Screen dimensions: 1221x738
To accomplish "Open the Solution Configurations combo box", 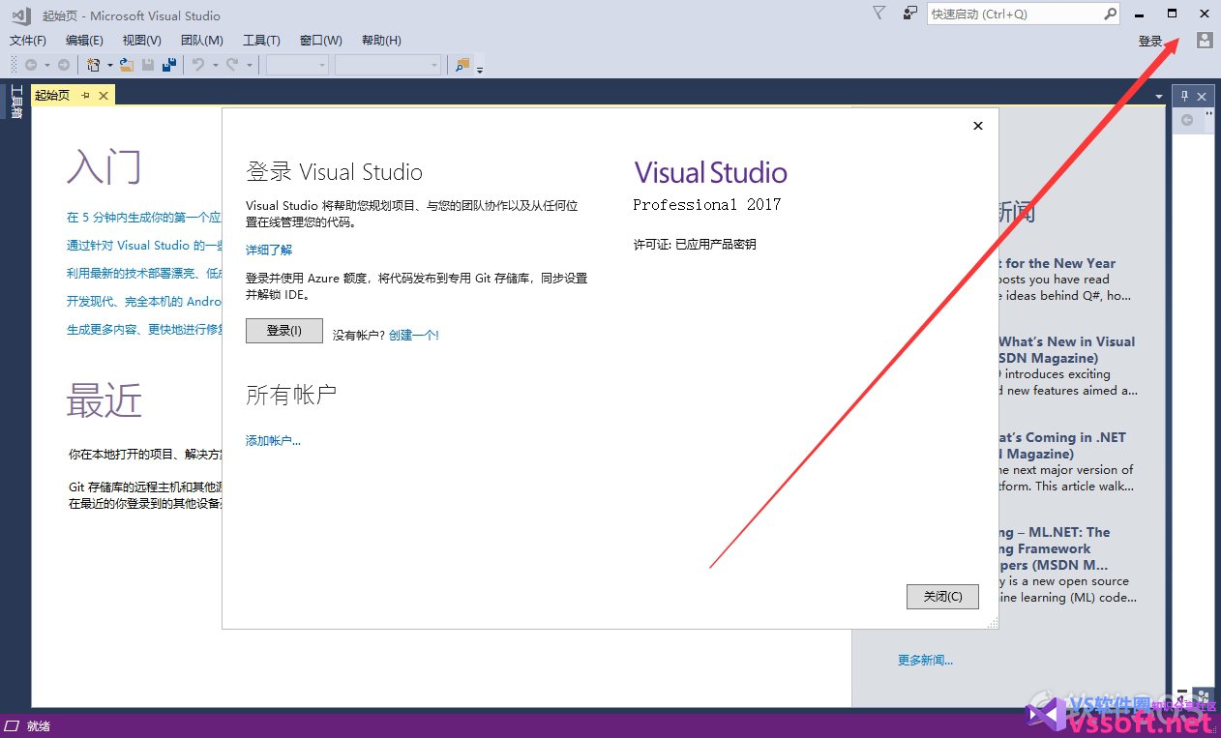I will [297, 65].
